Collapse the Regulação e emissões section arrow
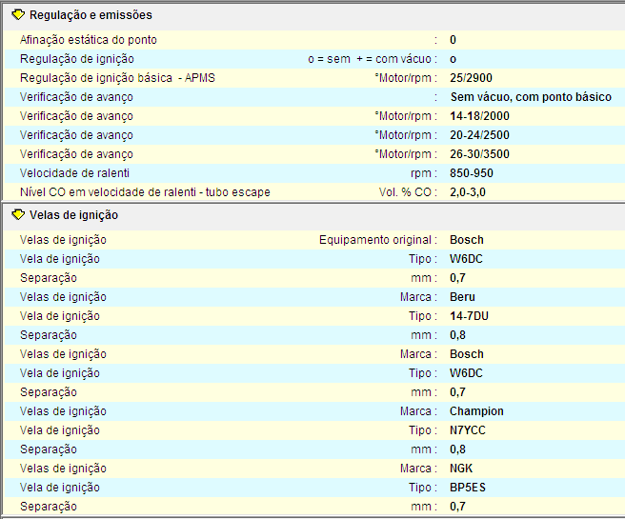625x519 pixels. pyautogui.click(x=18, y=15)
